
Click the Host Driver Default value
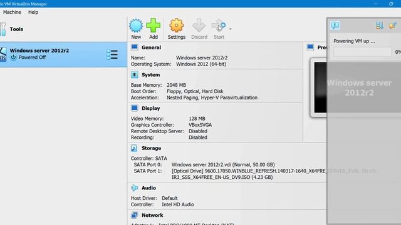pyautogui.click(x=170, y=198)
